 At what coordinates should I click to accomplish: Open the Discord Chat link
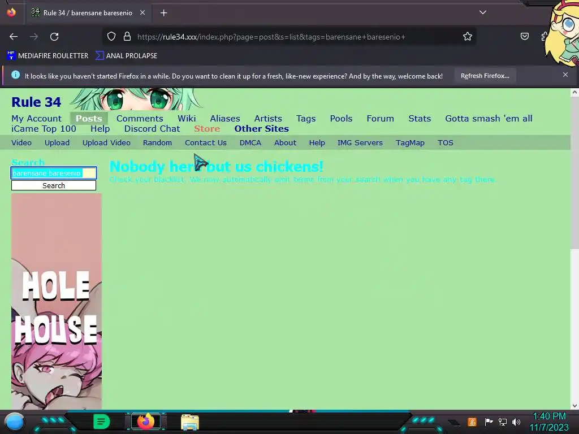pyautogui.click(x=152, y=129)
